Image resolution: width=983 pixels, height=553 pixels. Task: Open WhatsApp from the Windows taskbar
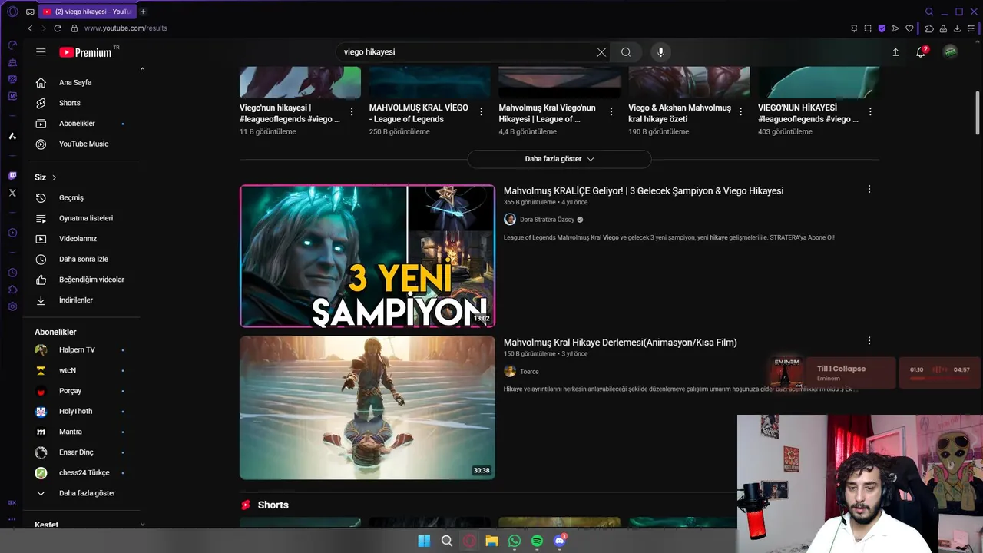pyautogui.click(x=515, y=541)
